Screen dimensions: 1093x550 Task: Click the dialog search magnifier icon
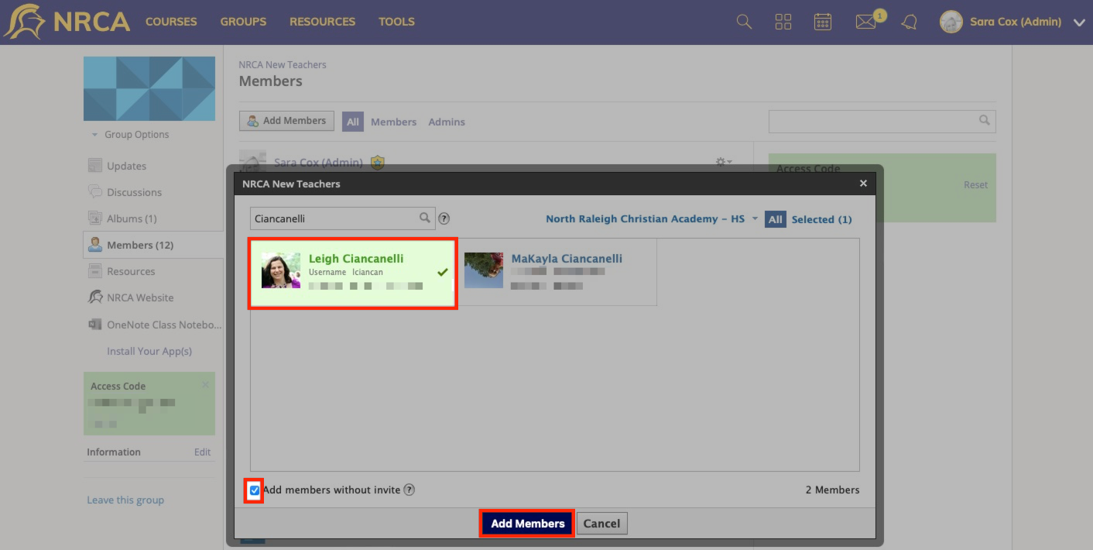425,218
